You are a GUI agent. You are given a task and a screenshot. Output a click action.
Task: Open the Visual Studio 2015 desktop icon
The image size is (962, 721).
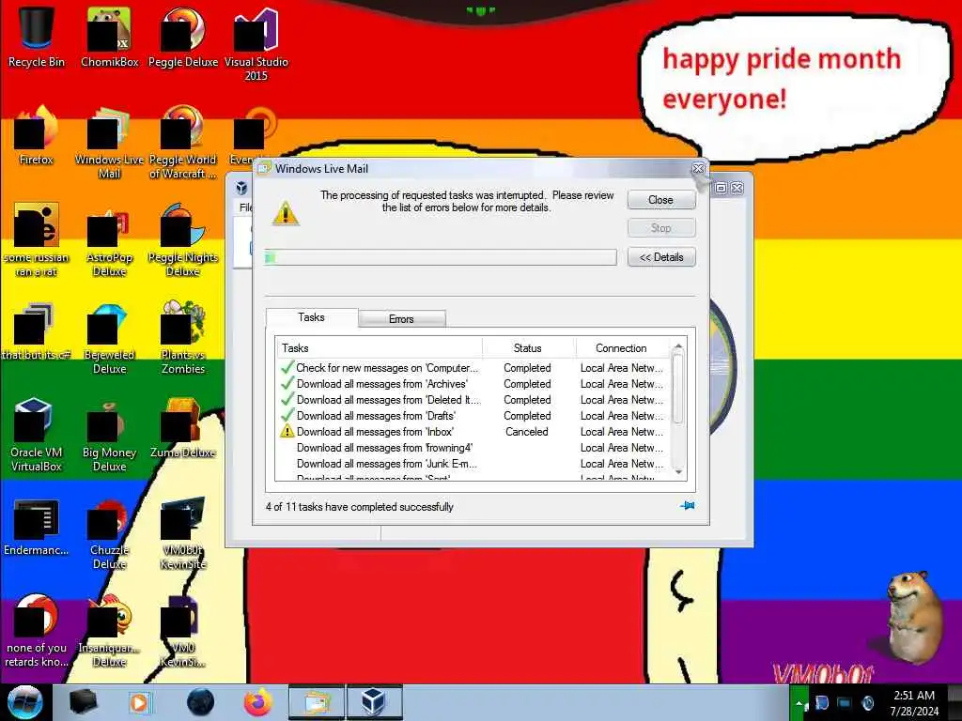click(256, 44)
